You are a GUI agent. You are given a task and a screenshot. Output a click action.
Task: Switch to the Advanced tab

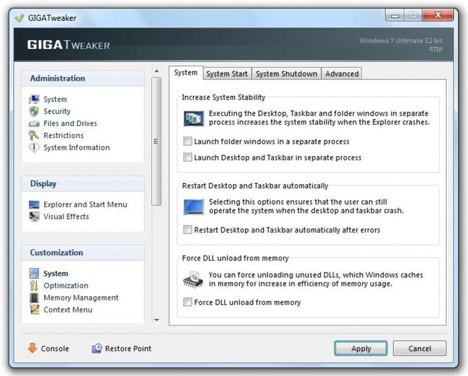click(341, 74)
